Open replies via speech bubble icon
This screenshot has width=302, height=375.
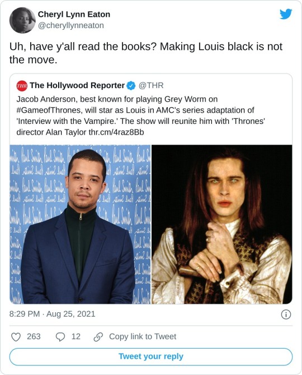[60, 337]
